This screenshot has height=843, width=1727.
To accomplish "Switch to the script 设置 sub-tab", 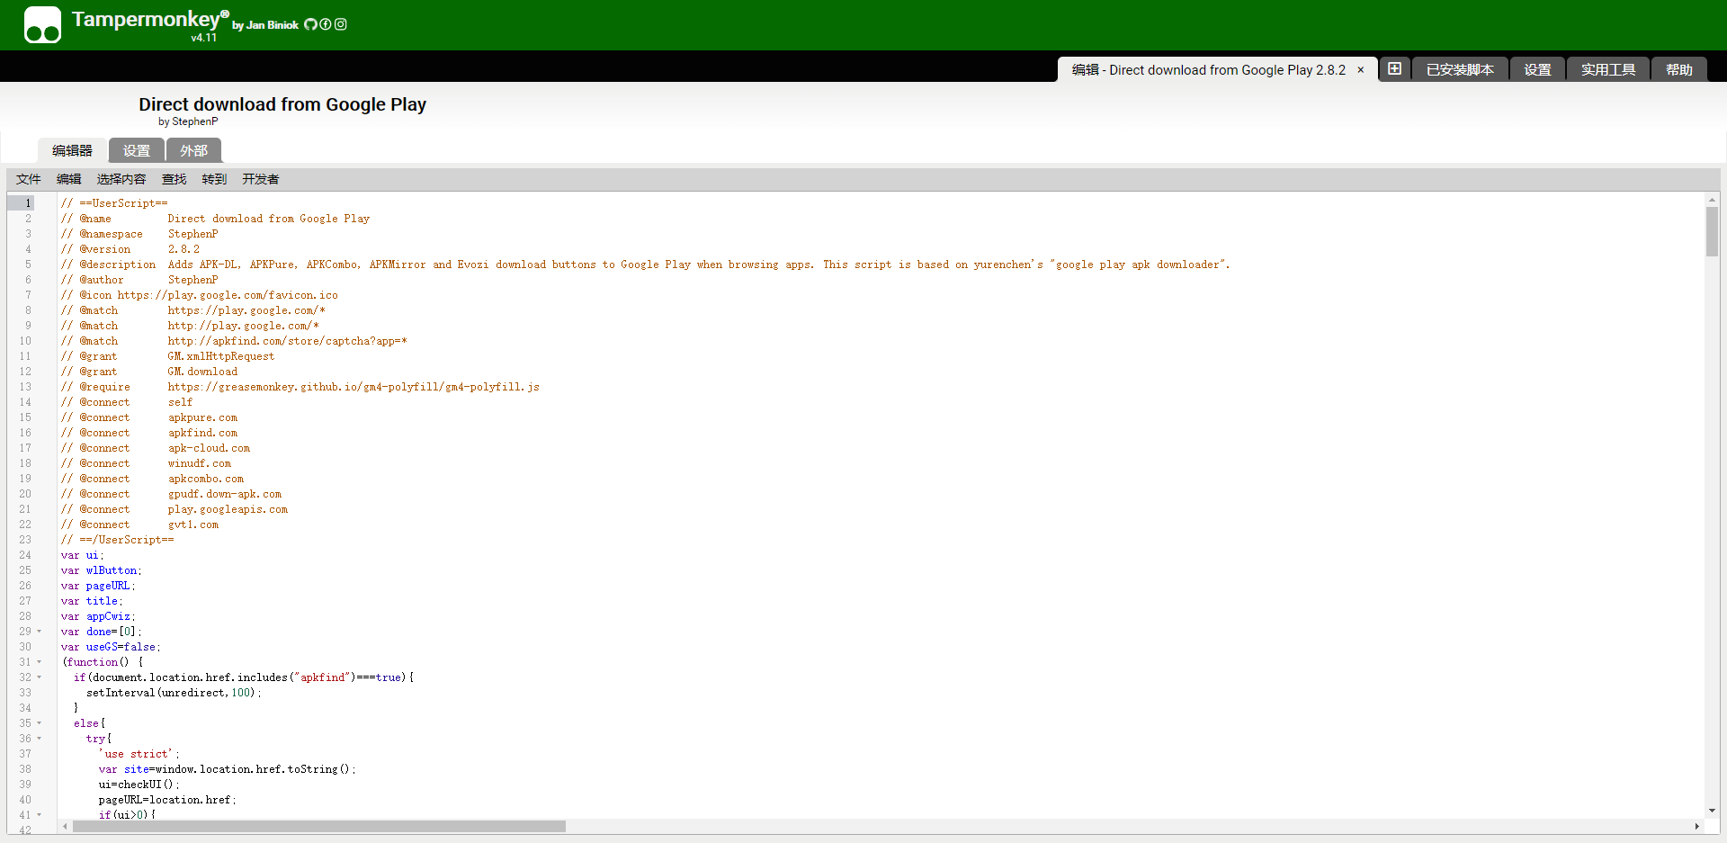I will pyautogui.click(x=137, y=150).
